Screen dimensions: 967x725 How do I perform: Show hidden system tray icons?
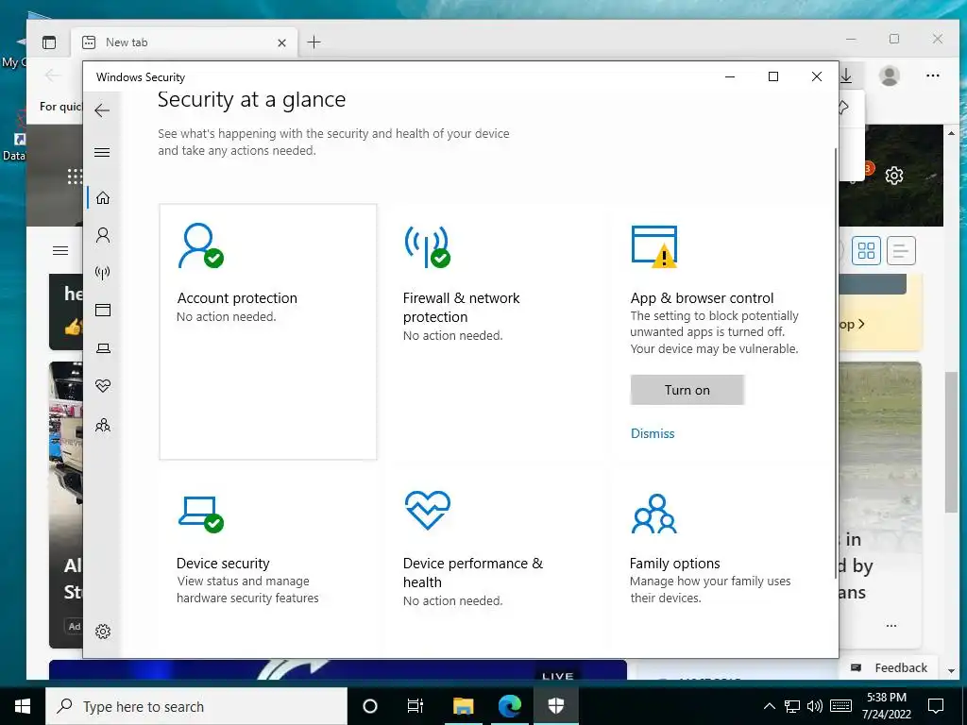770,706
